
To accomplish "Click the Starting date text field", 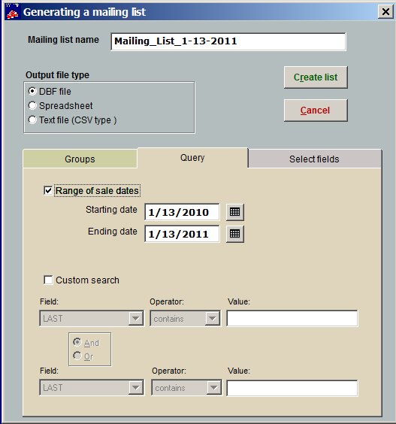I will (x=182, y=212).
